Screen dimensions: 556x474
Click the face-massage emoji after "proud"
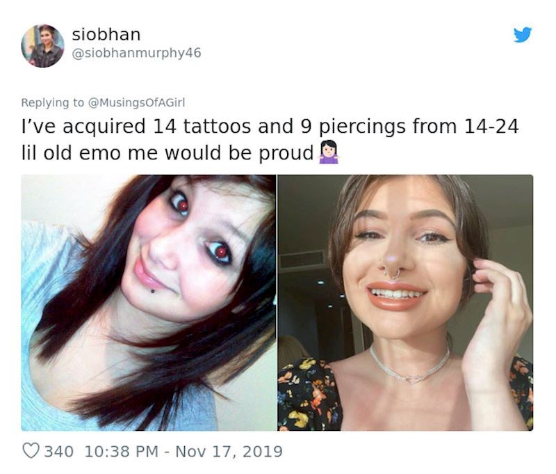[x=328, y=152]
